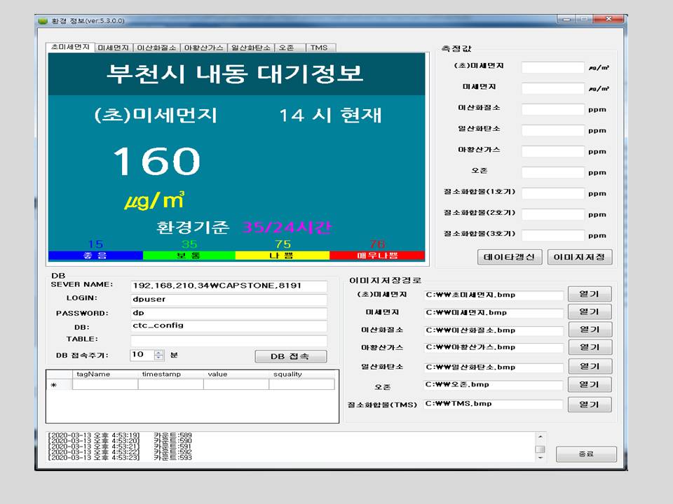Click the PASSWORD input field

coord(229,313)
